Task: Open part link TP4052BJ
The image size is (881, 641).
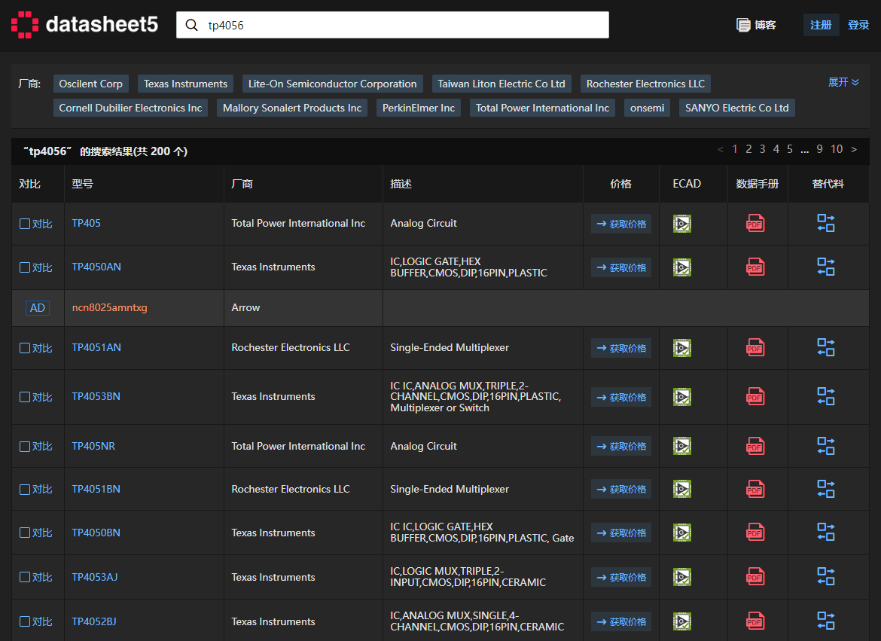Action: click(94, 621)
